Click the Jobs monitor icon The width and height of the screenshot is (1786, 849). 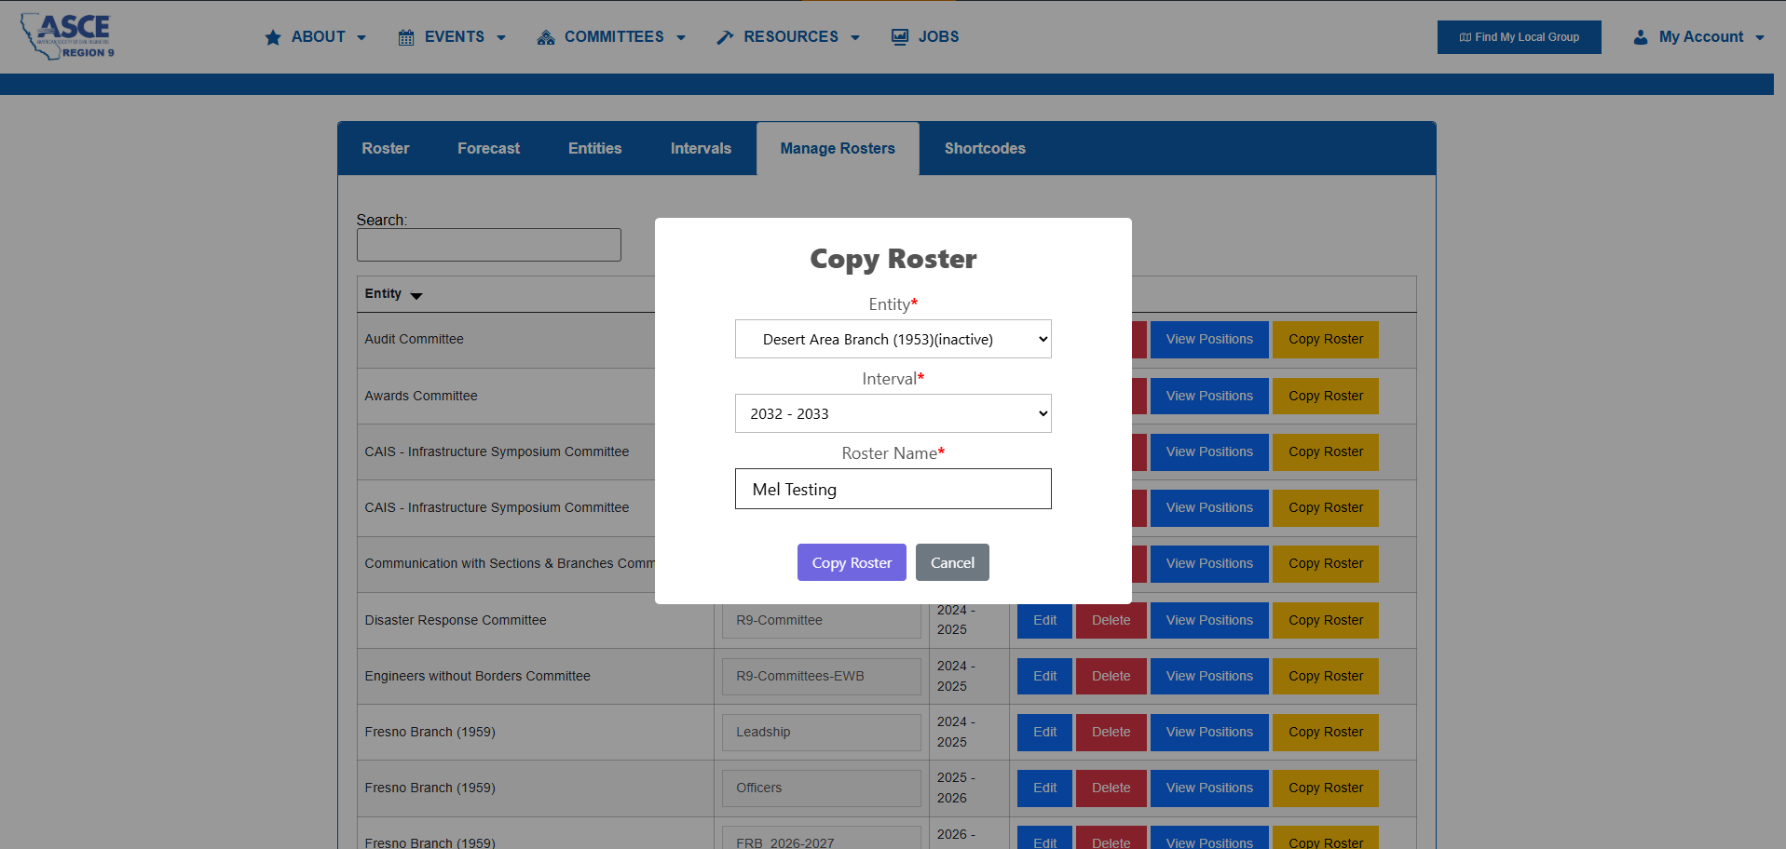click(x=900, y=37)
